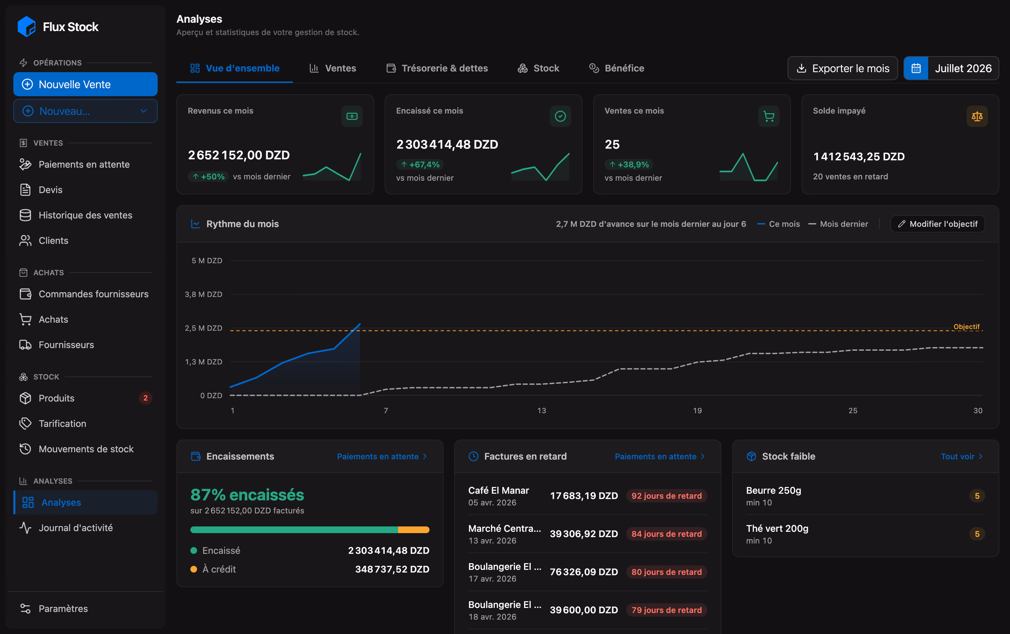Click the Flux Stock cube logo

26,27
